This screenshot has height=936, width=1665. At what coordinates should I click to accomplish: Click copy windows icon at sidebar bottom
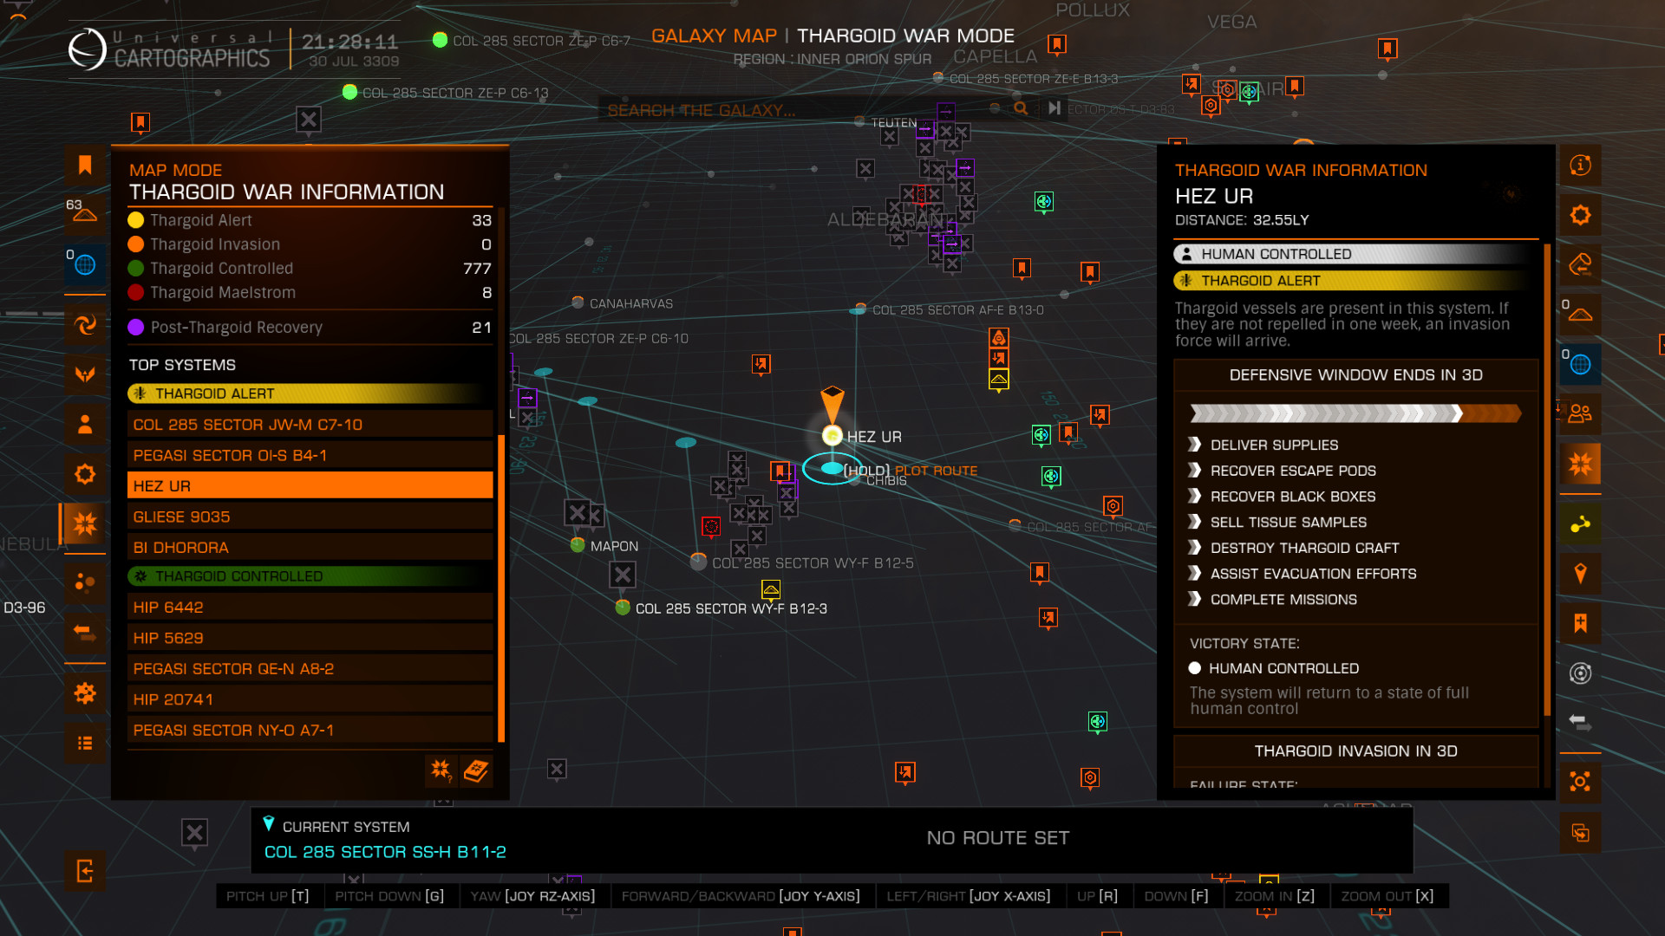(1580, 833)
